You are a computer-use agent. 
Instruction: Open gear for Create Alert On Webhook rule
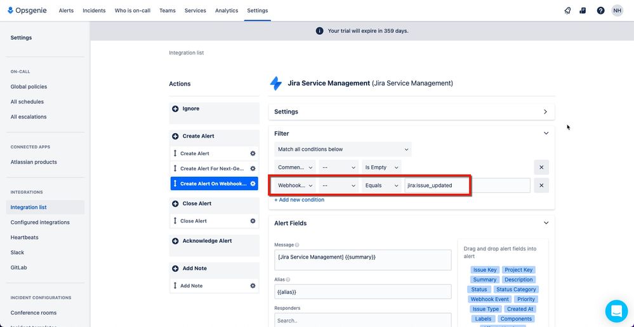coord(253,184)
